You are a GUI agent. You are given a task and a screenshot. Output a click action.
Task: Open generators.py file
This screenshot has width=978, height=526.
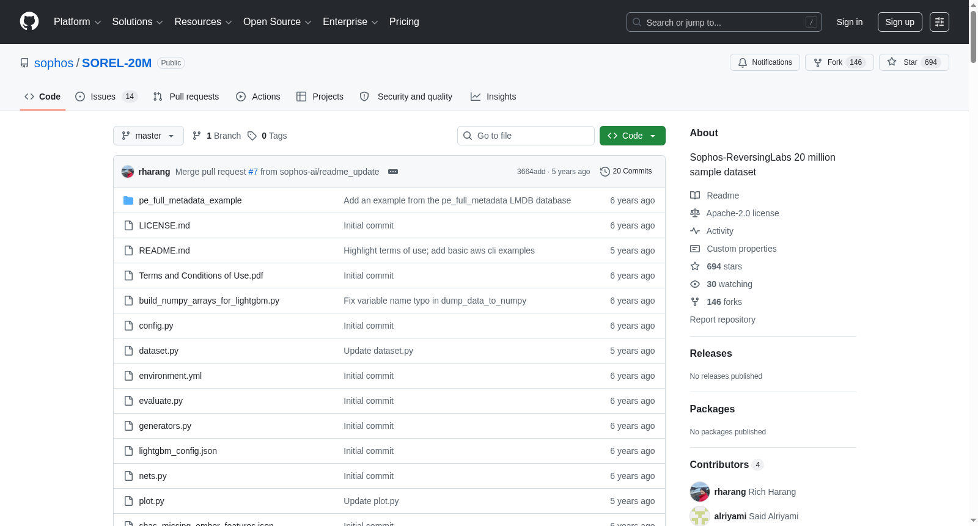click(165, 426)
